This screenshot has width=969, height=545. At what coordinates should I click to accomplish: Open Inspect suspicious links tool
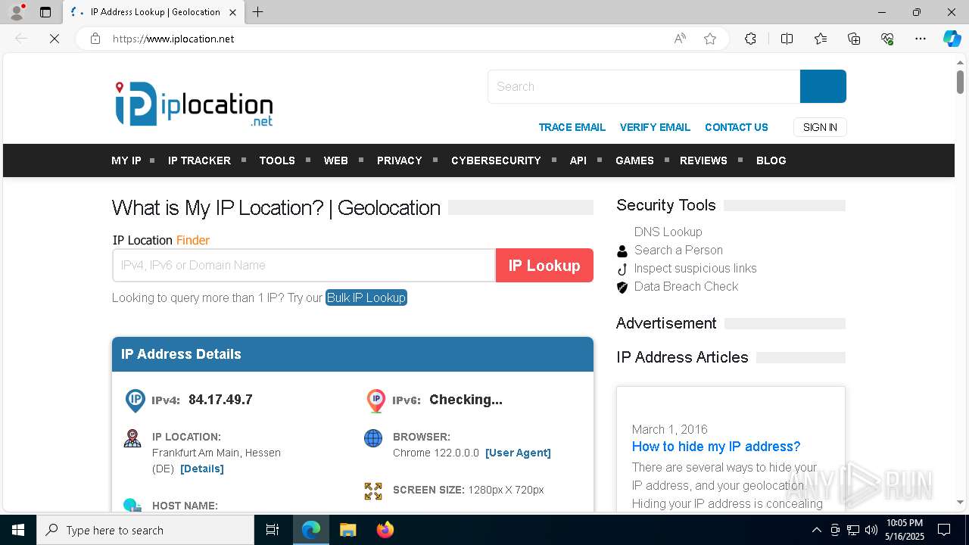point(695,268)
